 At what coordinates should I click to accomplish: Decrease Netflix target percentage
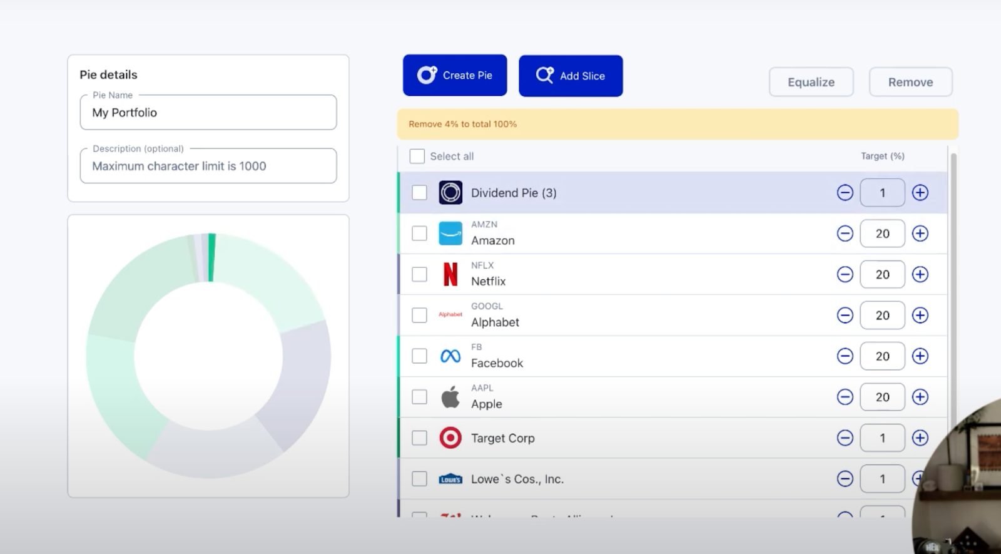(845, 274)
